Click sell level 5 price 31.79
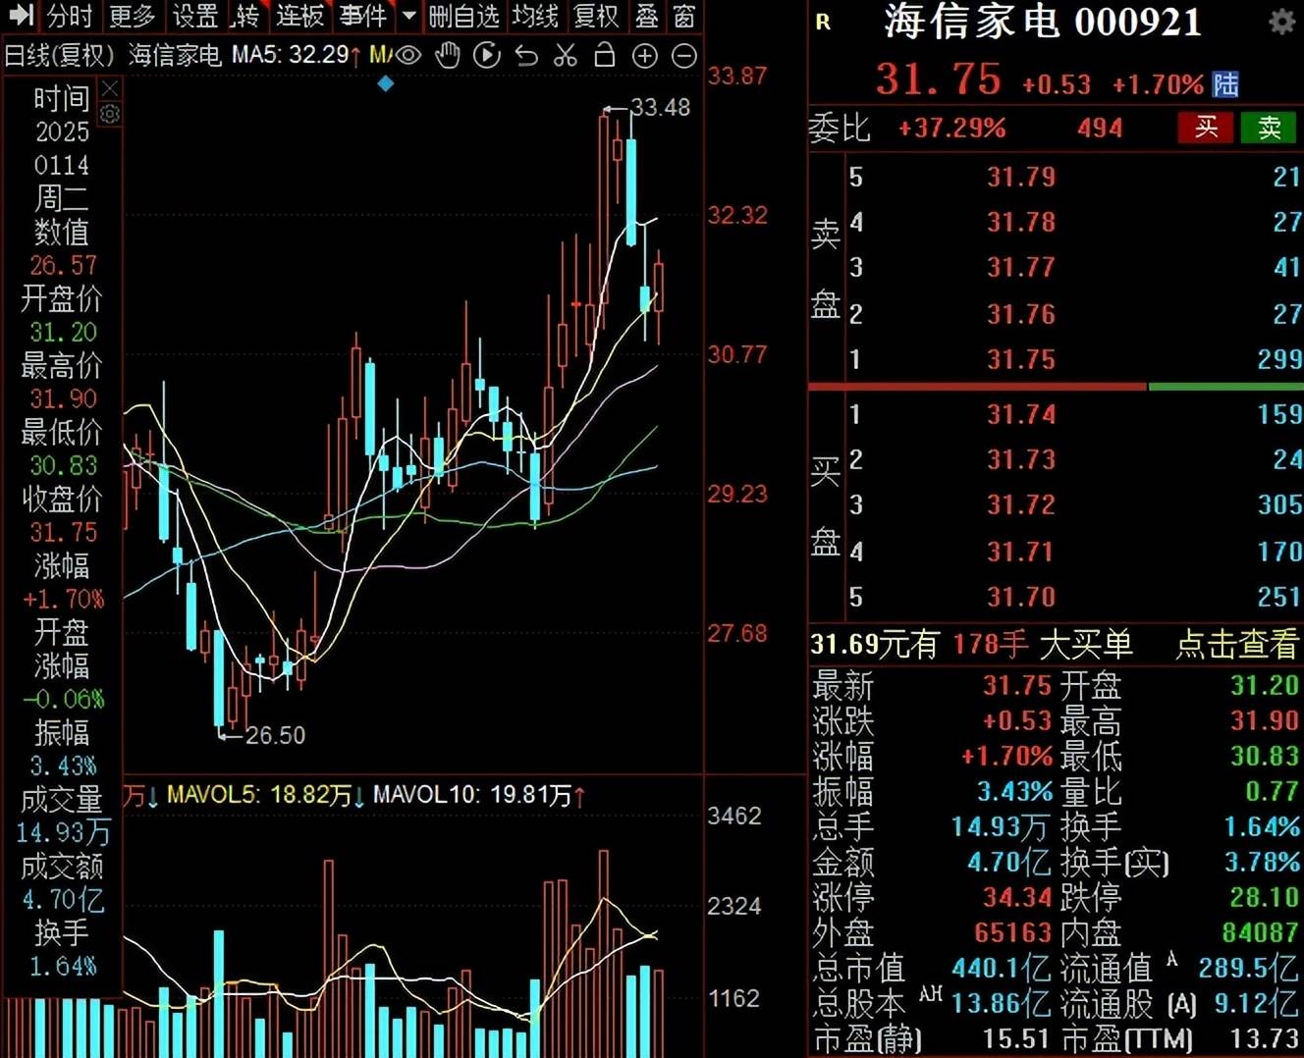 1021,177
